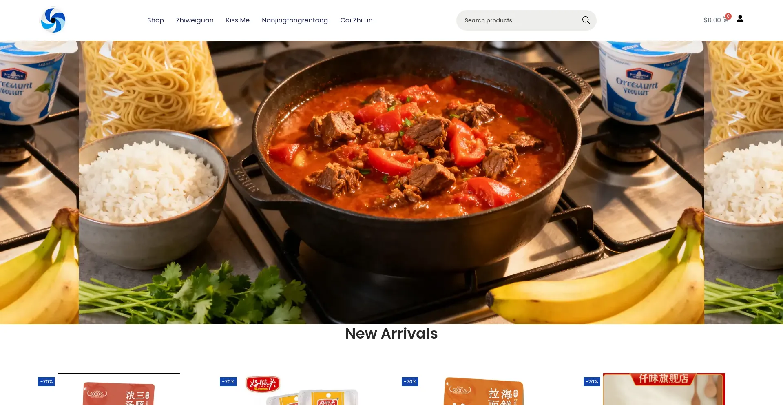783x405 pixels.
Task: Open the user account icon
Action: click(740, 19)
